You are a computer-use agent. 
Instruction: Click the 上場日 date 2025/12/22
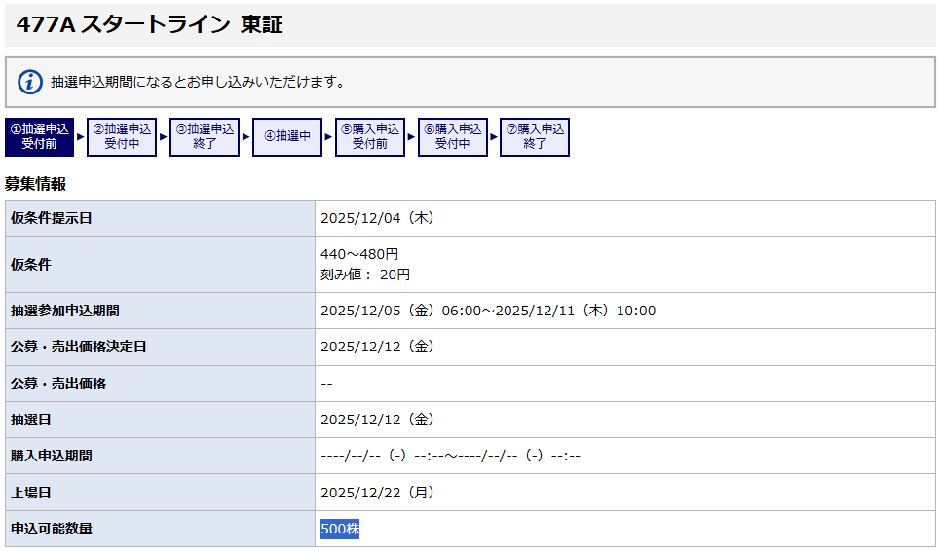point(377,493)
